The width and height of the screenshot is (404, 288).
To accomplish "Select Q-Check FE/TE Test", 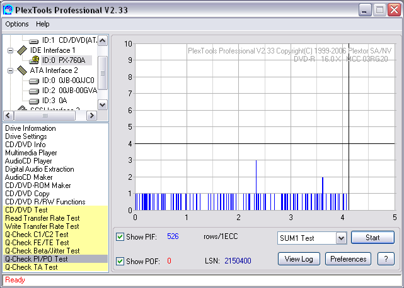I will point(55,243).
